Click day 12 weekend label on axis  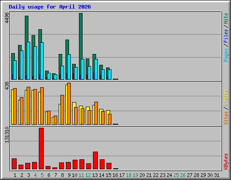88,175
